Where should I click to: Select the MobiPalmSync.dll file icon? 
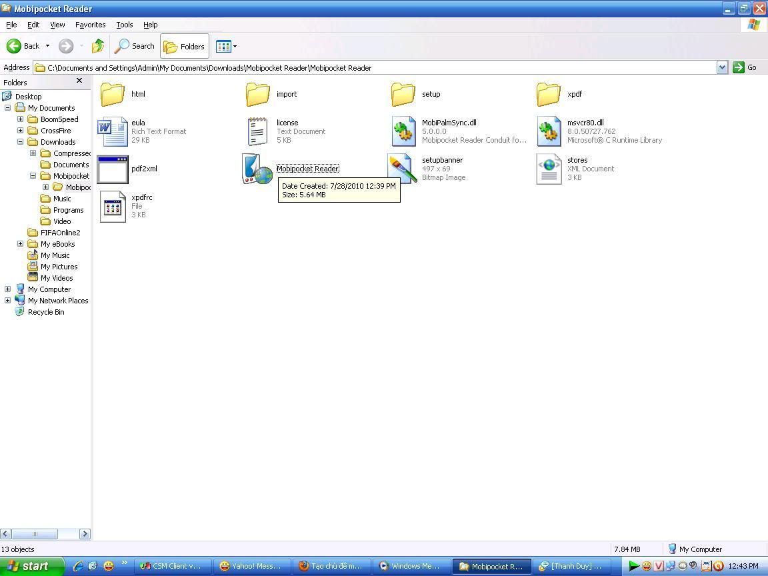pyautogui.click(x=403, y=131)
